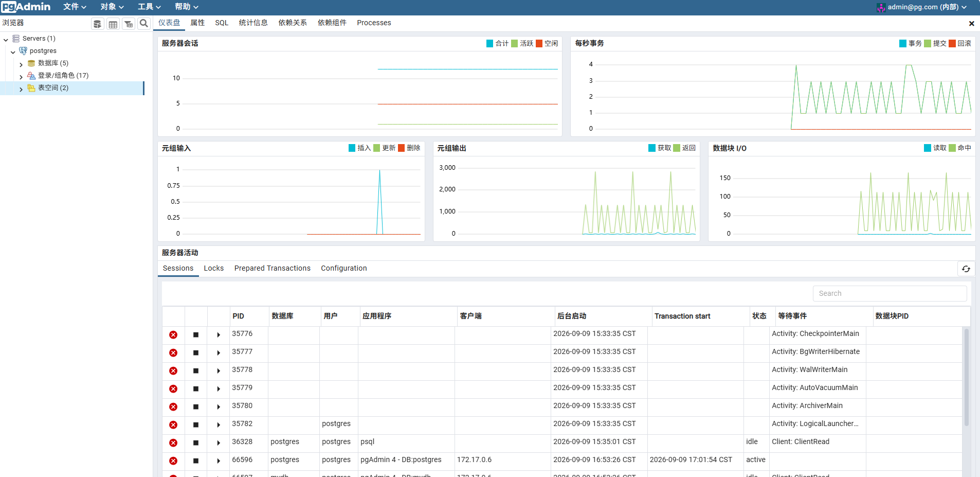Cancel query for PID 35780

point(196,407)
